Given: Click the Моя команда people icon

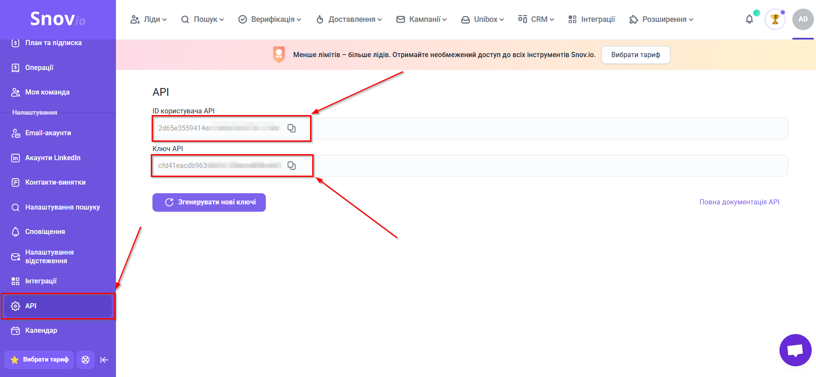Looking at the screenshot, I should click(x=15, y=92).
